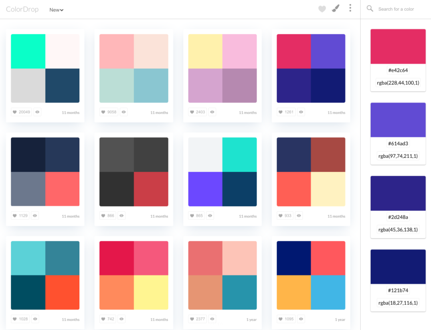Focus the Search for a color field
This screenshot has width=431, height=330.
(402, 9)
